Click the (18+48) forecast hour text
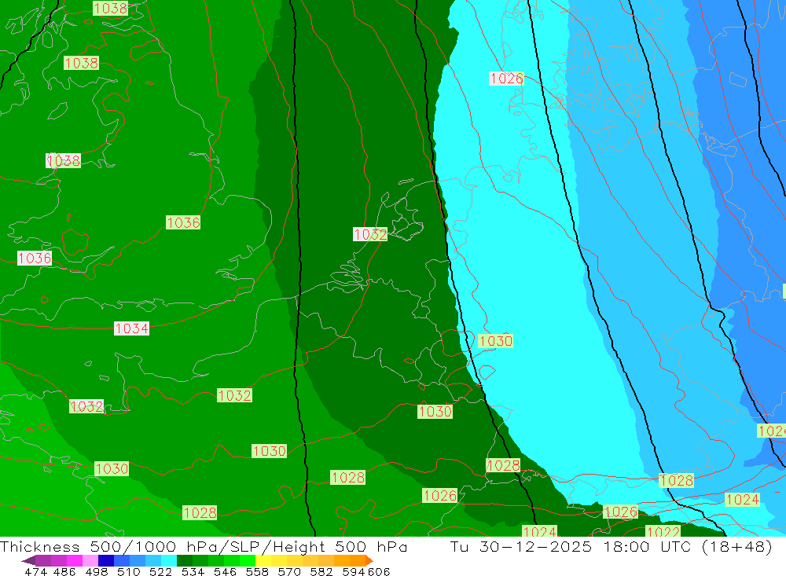The height and width of the screenshot is (576, 786). click(x=737, y=546)
